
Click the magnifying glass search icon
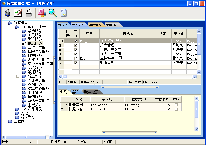53,13
